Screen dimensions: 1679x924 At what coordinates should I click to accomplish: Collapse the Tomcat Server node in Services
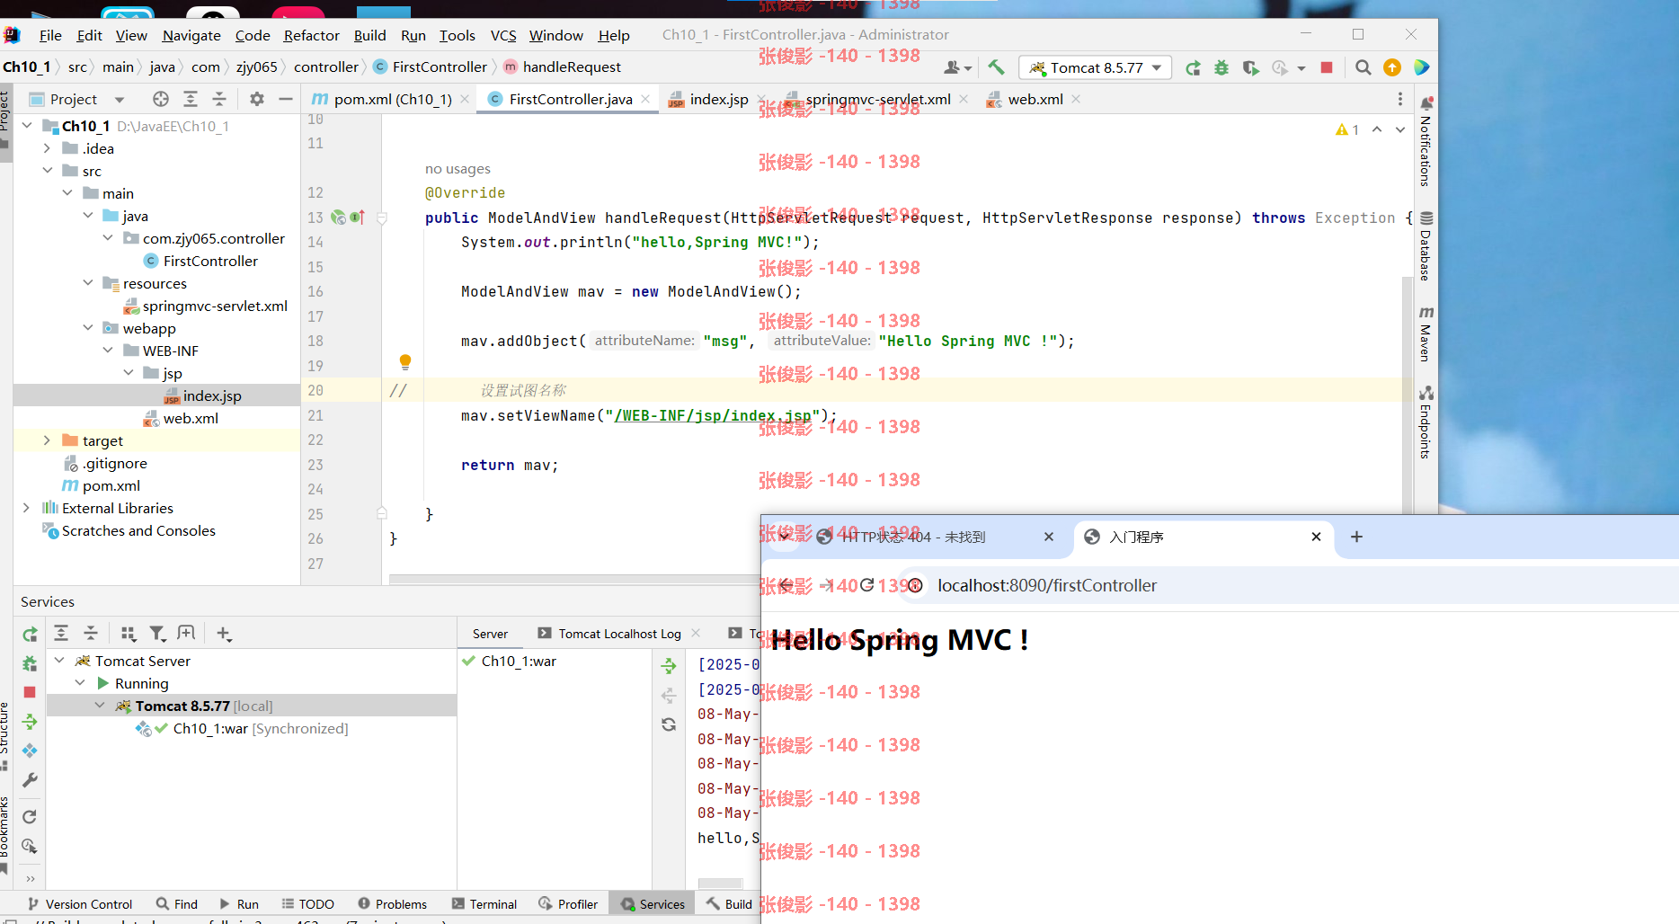tap(59, 661)
